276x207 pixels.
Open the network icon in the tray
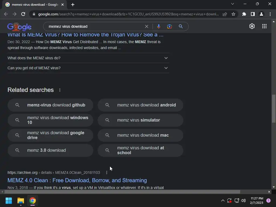[237, 201]
